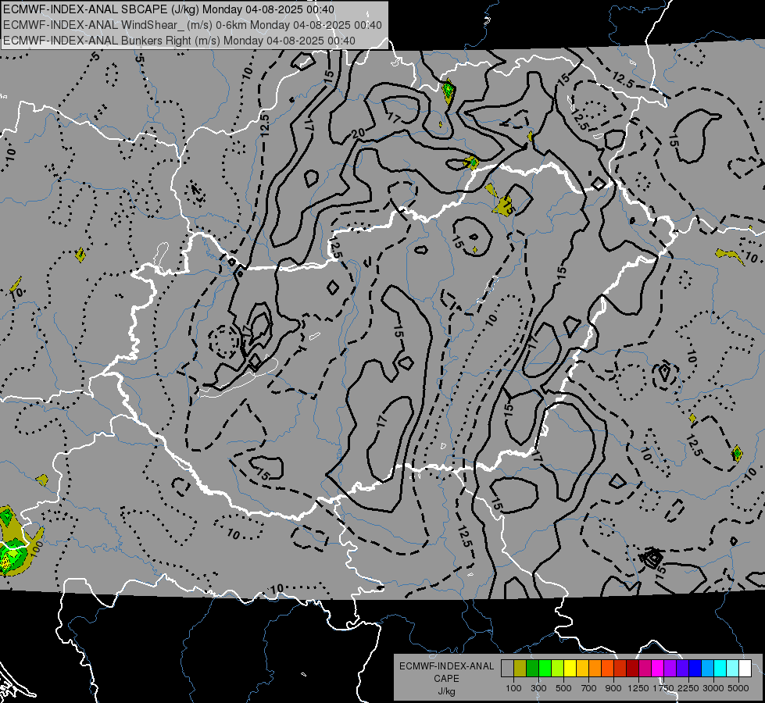
Task: Select the sky blue swatch left of 3000
Action: [707, 669]
